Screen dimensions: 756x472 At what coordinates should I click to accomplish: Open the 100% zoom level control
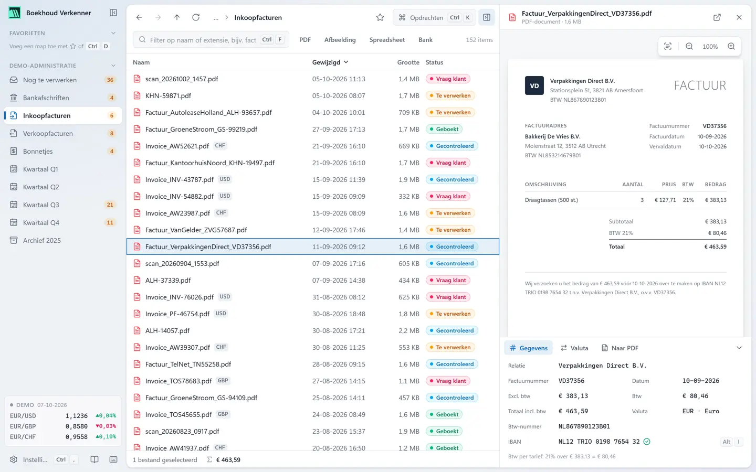coord(710,46)
